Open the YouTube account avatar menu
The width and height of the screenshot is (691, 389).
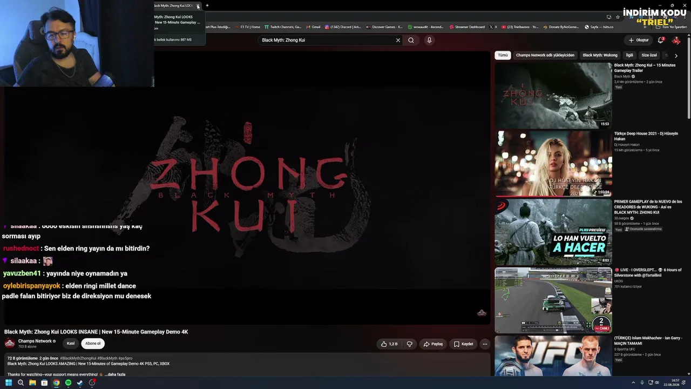(676, 40)
